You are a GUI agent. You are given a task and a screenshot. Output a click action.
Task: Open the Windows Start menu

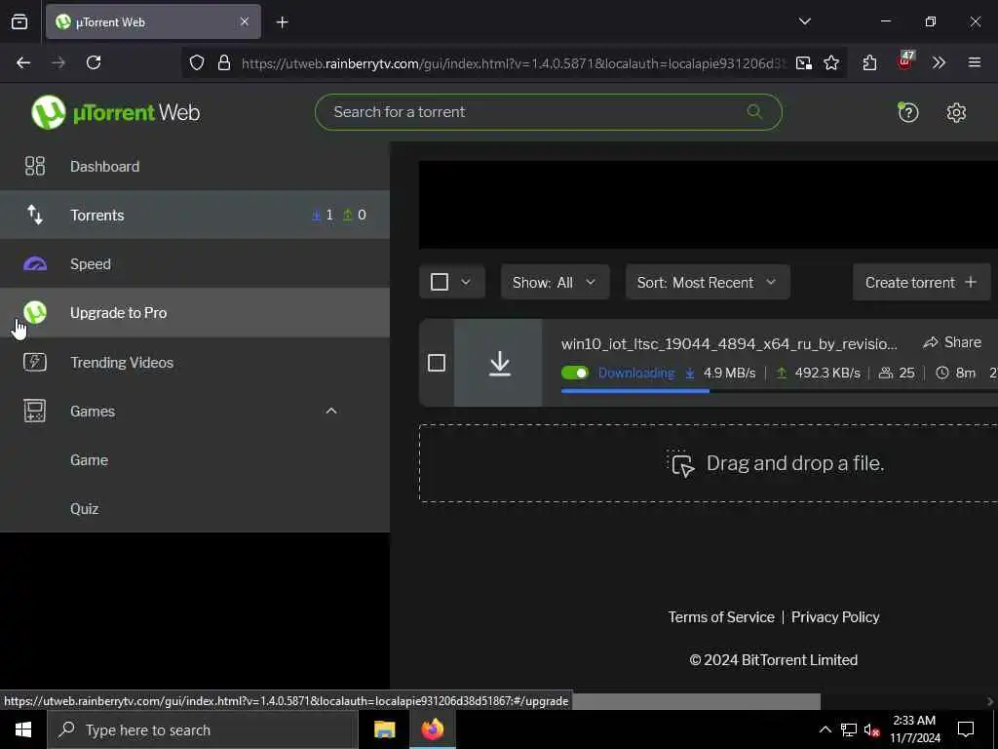tap(23, 729)
